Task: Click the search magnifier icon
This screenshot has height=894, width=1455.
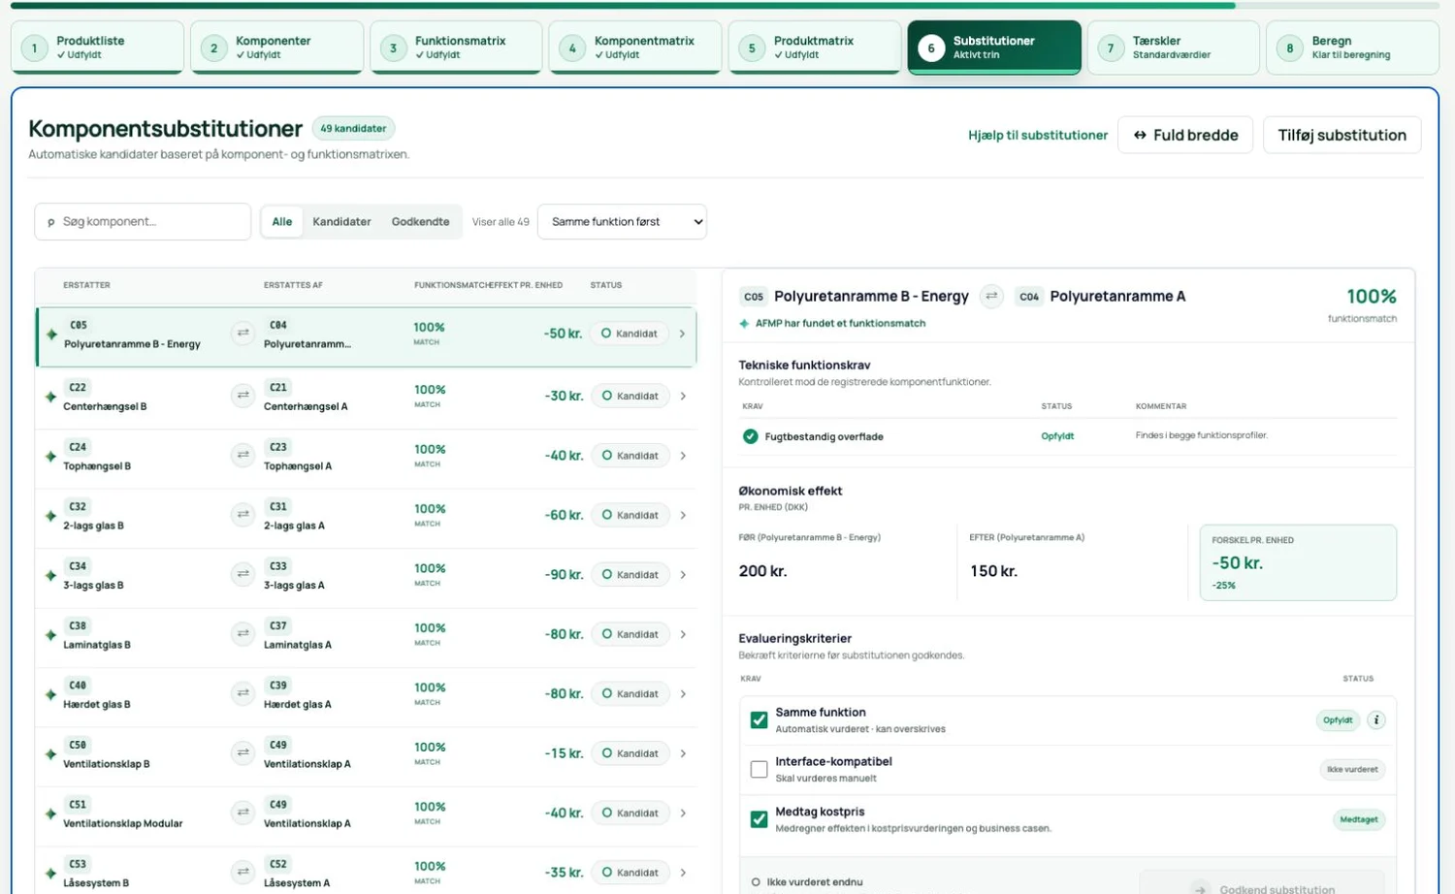Action: [51, 222]
